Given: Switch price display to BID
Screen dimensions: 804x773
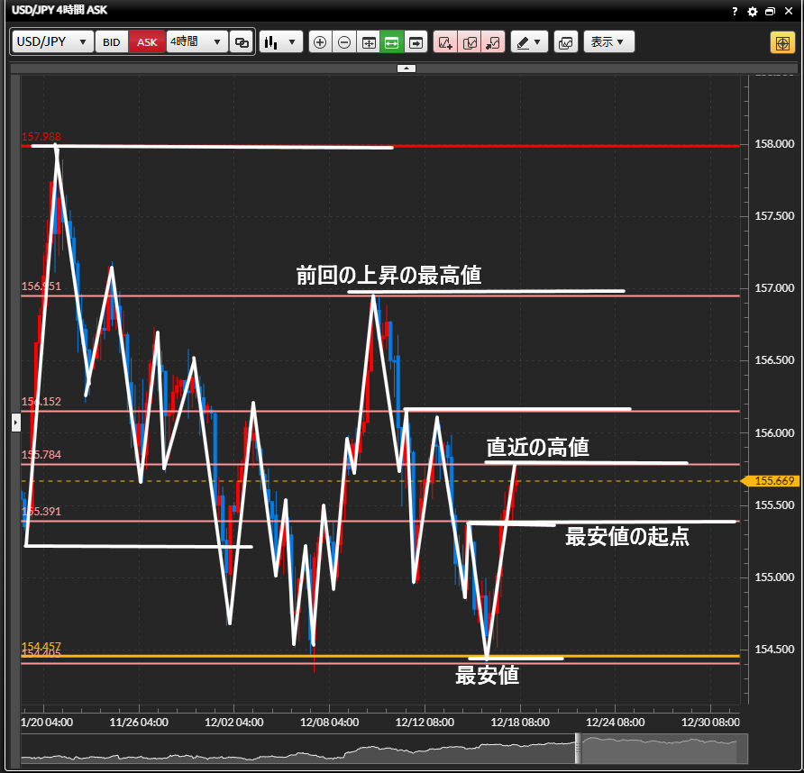Looking at the screenshot, I should 111,42.
